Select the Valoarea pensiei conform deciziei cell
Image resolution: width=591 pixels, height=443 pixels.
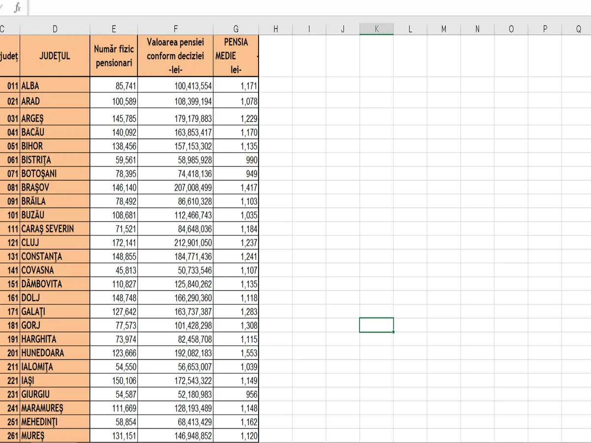tap(175, 56)
